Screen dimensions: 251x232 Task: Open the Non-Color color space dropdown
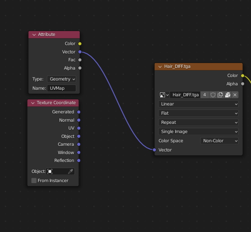coord(219,141)
